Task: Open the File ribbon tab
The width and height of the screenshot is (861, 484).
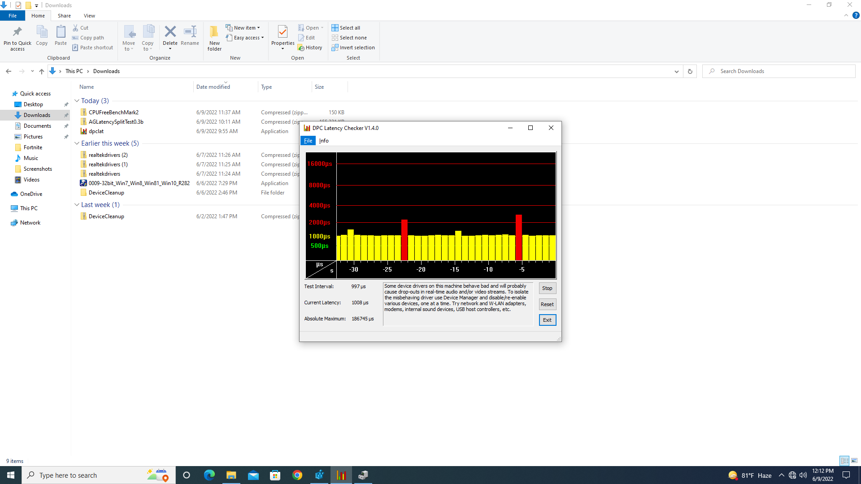Action: pos(13,16)
